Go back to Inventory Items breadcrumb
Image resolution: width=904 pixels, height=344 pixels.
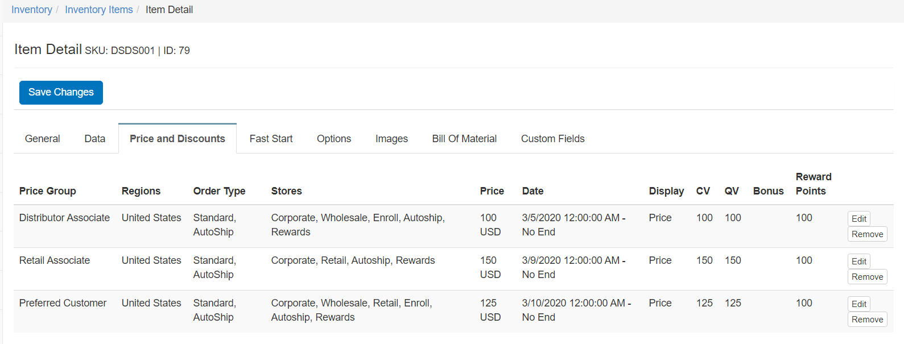[x=98, y=10]
